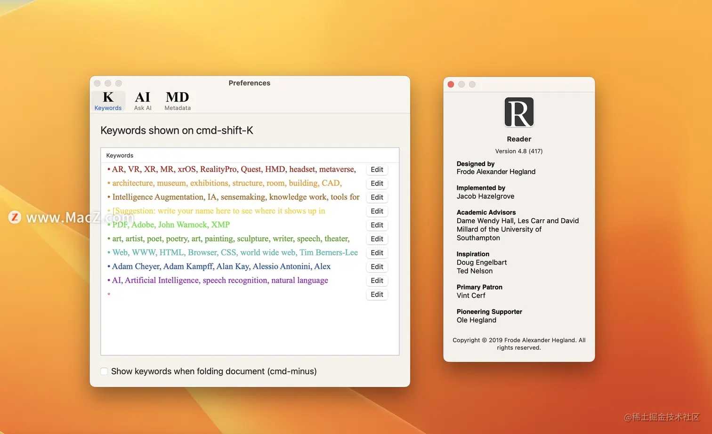712x434 pixels.
Task: Click the 'Keywords shown on cmd-shift-K' heading
Action: 177,130
